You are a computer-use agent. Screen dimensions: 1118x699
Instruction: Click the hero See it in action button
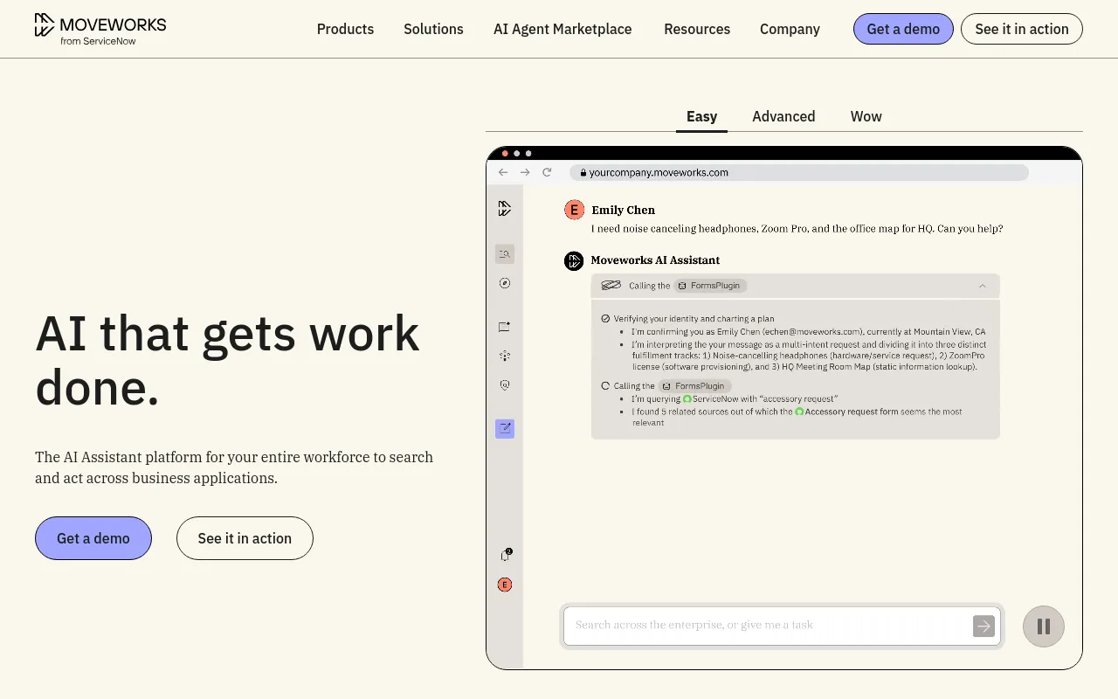245,538
